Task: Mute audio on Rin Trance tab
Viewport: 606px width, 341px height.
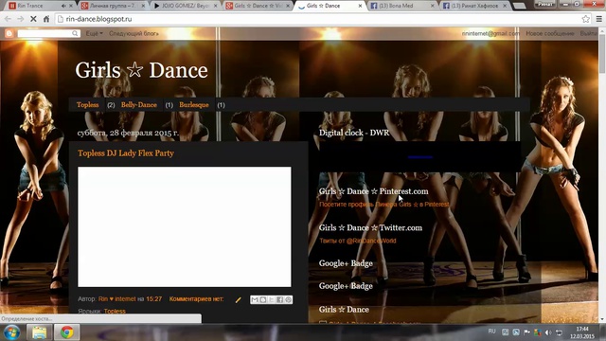Action: 63,6
